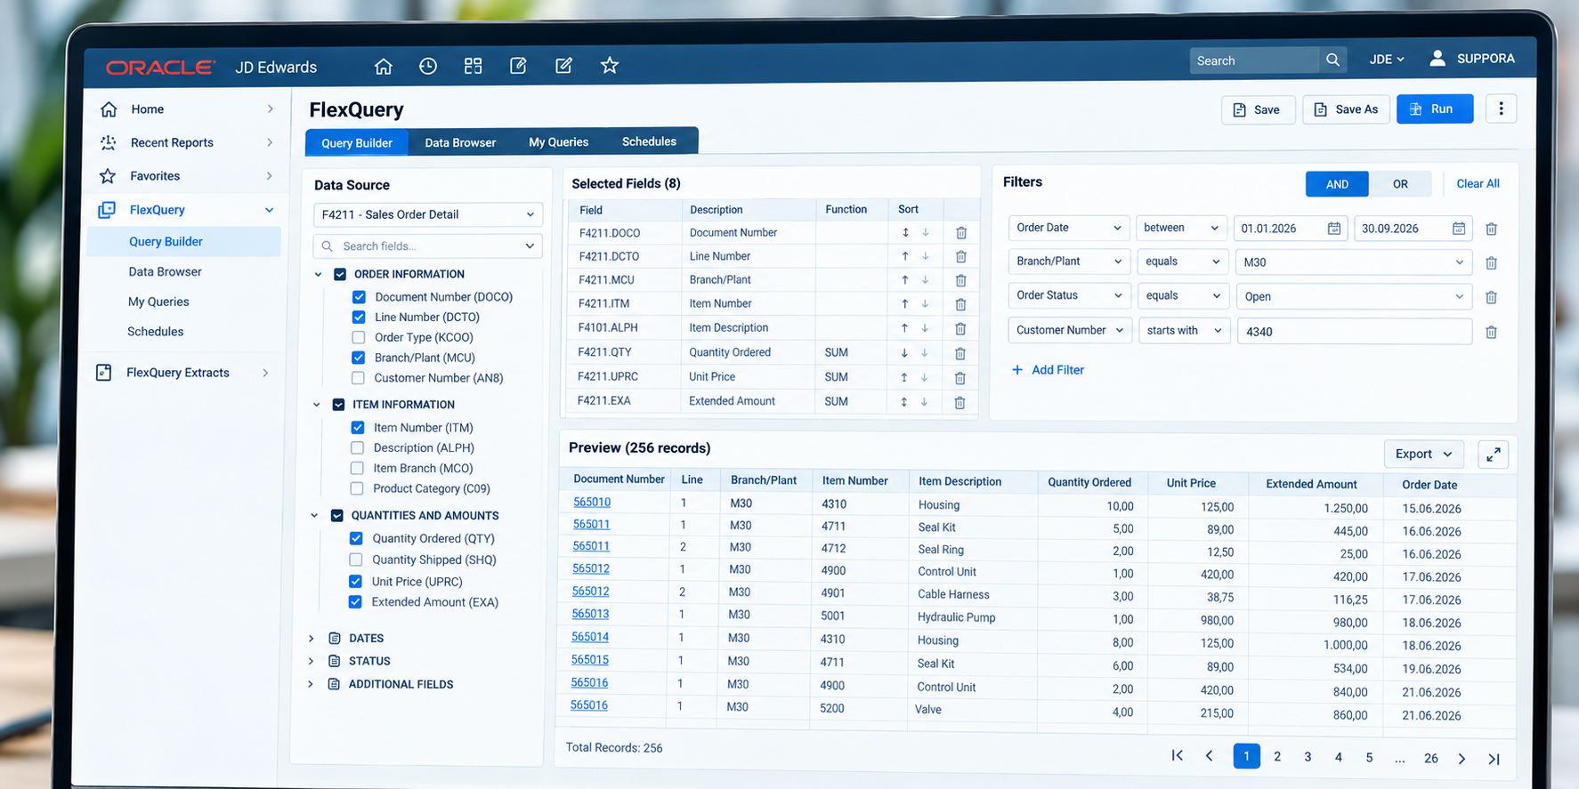Move F4211.DCTO field down
Image resolution: width=1579 pixels, height=789 pixels.
(x=926, y=256)
